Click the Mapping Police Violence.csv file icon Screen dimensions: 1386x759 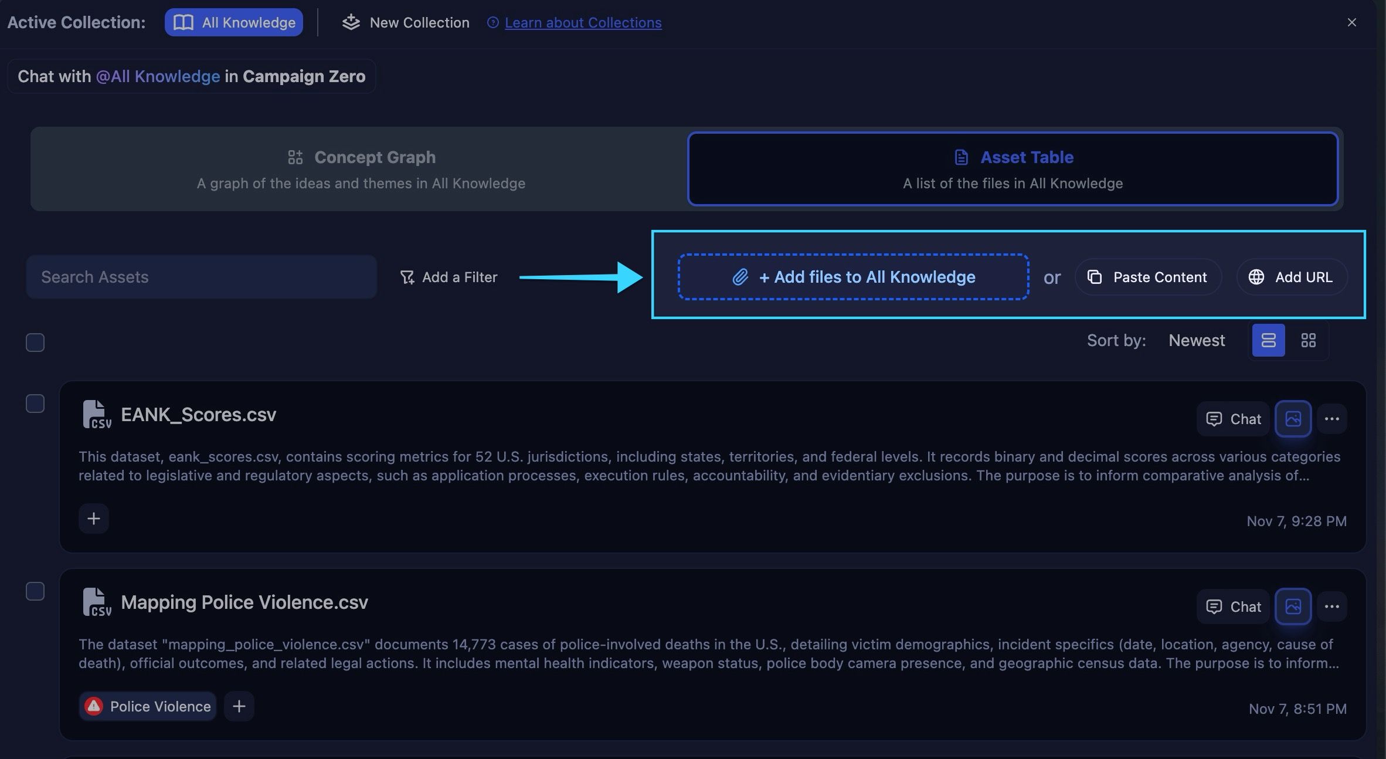(x=96, y=602)
